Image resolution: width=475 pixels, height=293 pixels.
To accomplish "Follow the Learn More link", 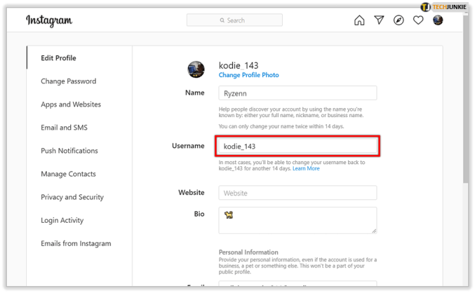I will coord(306,168).
